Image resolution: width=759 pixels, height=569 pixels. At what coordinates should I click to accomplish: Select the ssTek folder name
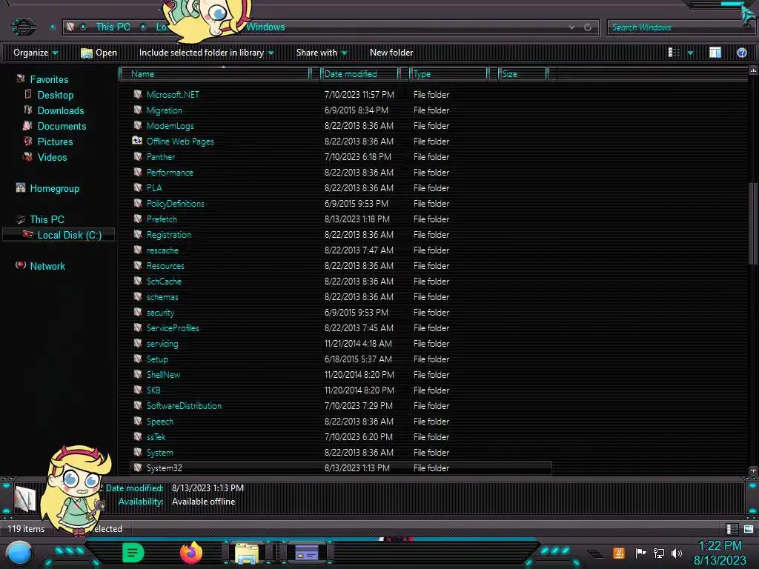coord(156,437)
